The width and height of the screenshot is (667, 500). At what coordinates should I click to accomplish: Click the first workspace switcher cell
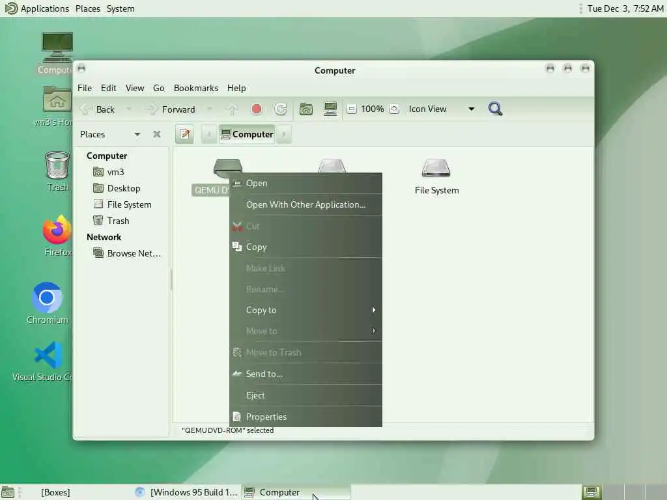591,492
